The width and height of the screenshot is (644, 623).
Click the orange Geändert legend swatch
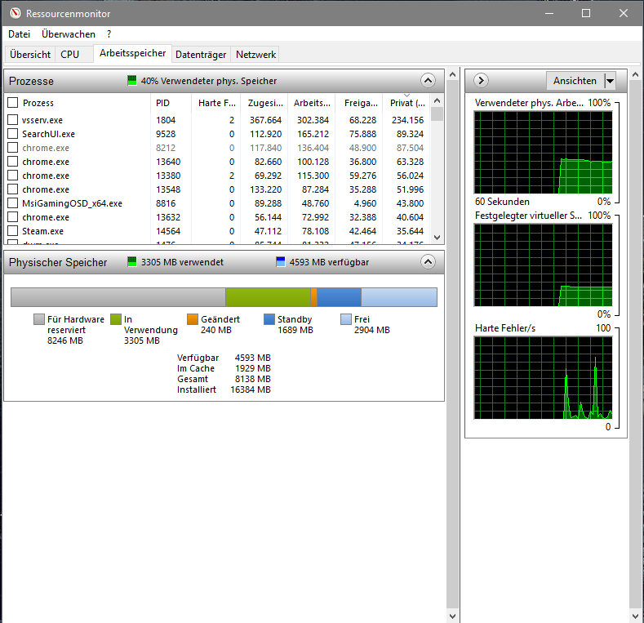click(x=193, y=319)
